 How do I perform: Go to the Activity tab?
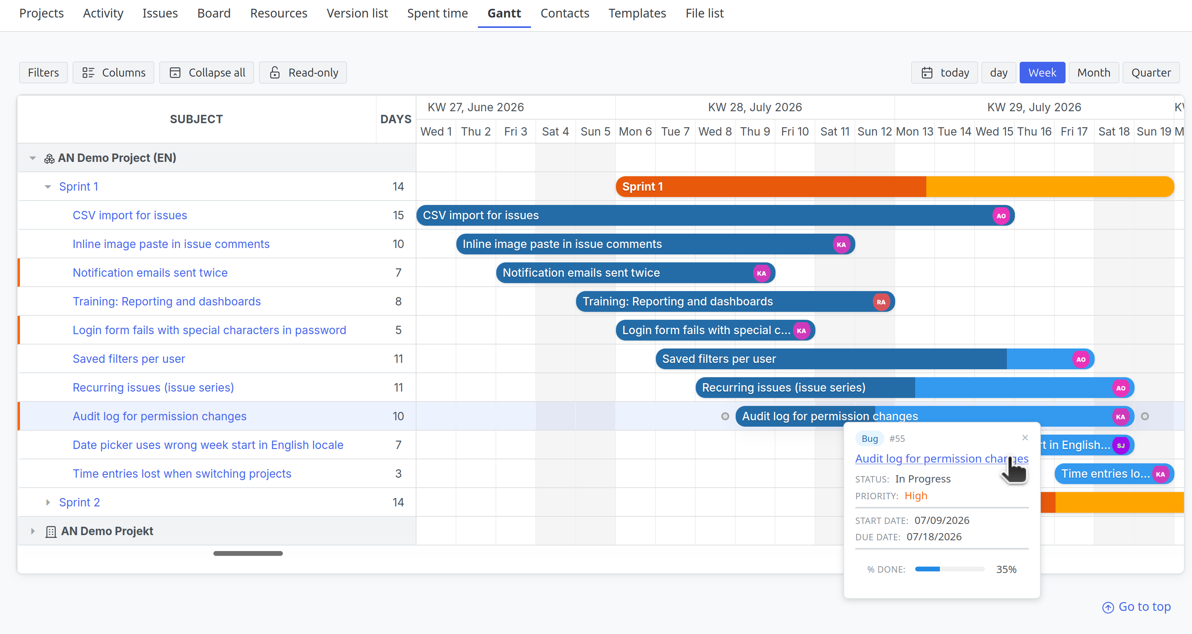click(x=103, y=14)
